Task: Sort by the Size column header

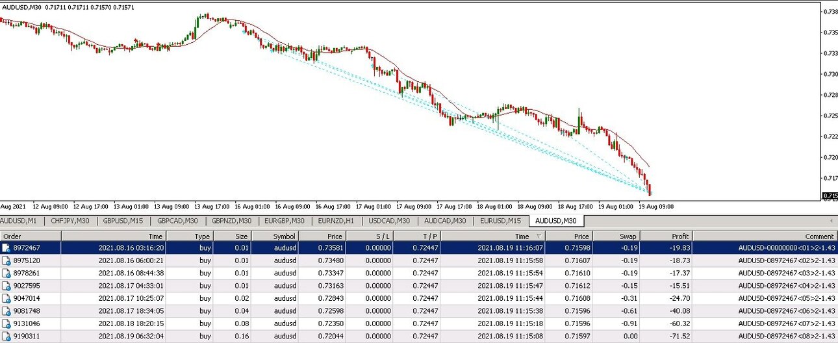Action: (x=232, y=236)
